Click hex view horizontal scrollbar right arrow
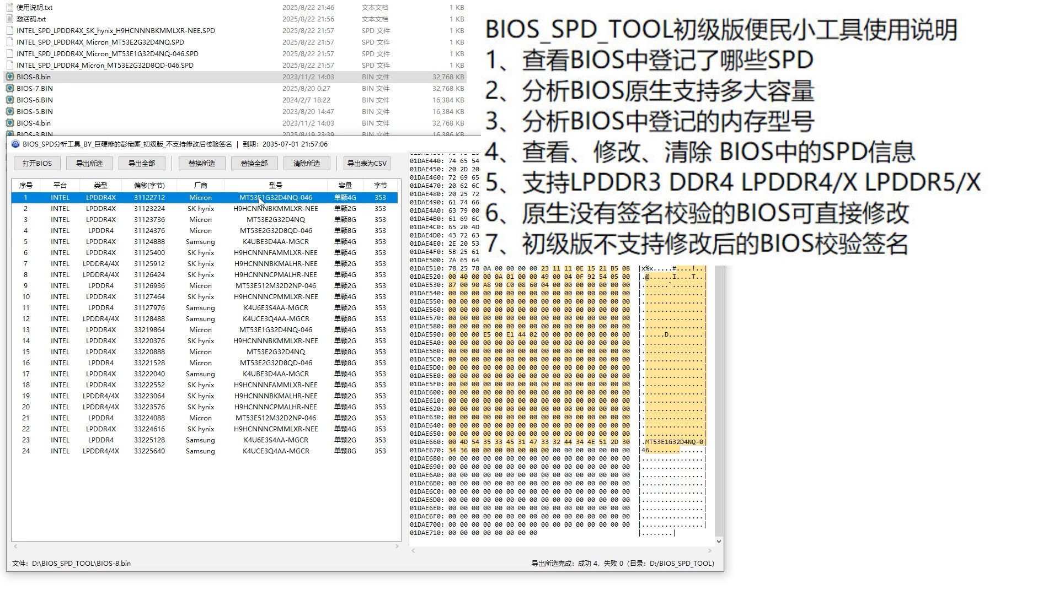 (x=710, y=550)
